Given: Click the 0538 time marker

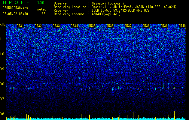Looking at the screenshot, I should pyautogui.click(x=146, y=26).
